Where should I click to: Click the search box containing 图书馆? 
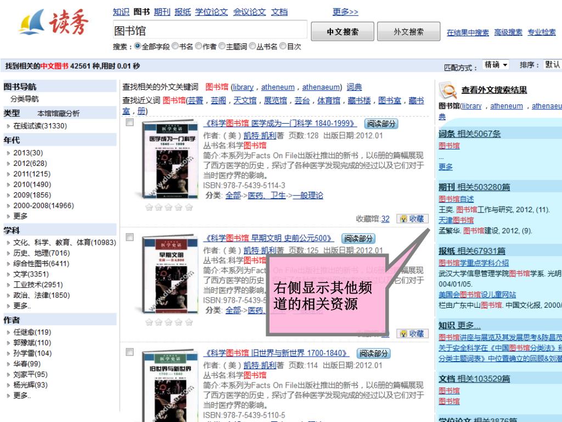click(x=210, y=30)
